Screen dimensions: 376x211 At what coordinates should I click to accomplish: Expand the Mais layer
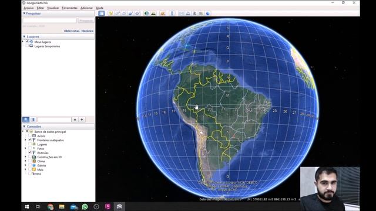click(x=25, y=169)
